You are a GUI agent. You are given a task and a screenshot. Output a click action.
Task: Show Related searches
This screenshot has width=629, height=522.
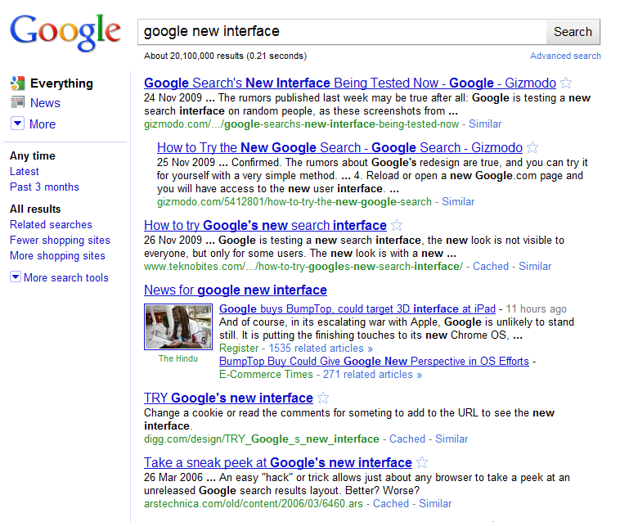51,225
